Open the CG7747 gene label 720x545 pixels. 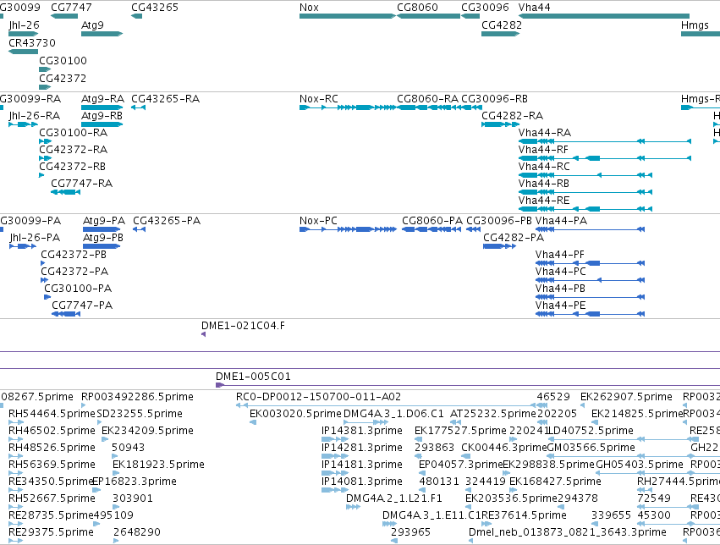coord(71,8)
